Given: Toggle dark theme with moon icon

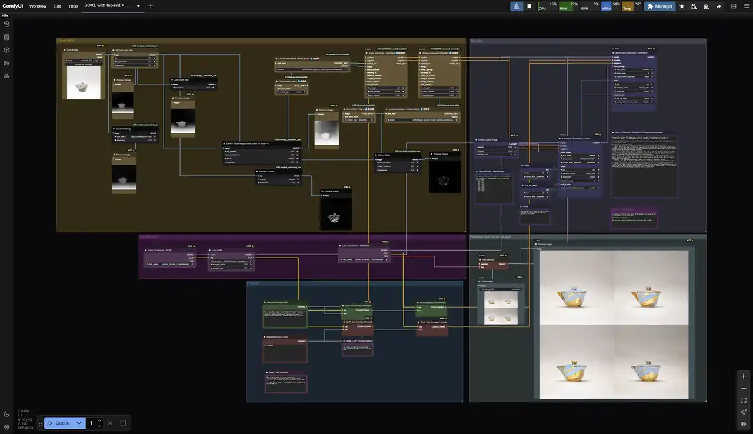Looking at the screenshot, I should 6,414.
